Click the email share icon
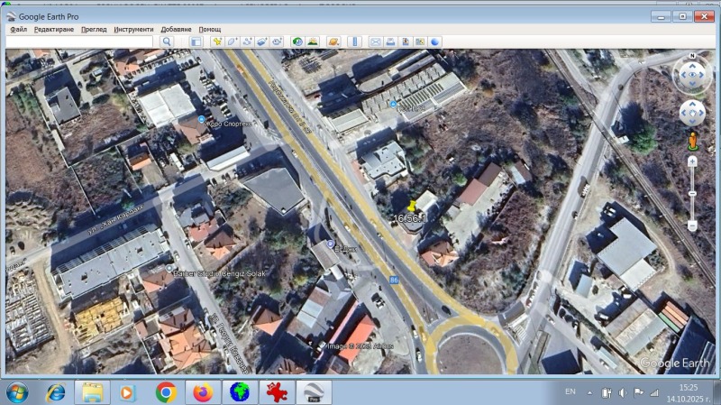The image size is (721, 405). click(376, 41)
